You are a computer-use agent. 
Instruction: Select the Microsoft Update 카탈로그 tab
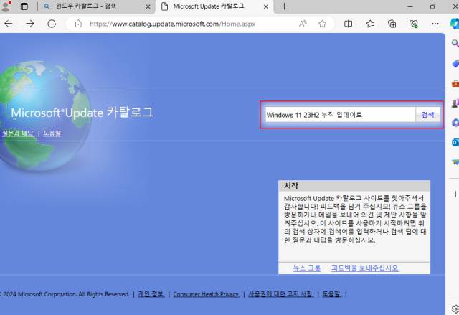[x=215, y=6]
